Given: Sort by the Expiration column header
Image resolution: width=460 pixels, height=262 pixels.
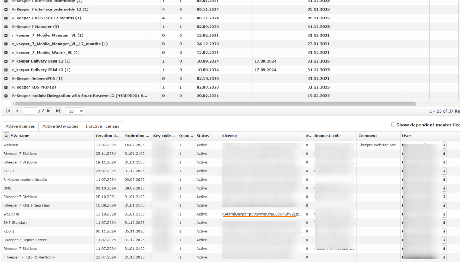Looking at the screenshot, I should [x=137, y=136].
